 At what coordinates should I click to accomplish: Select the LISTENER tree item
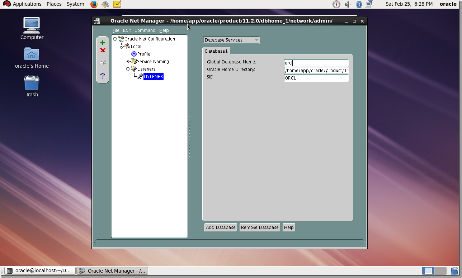(x=154, y=76)
